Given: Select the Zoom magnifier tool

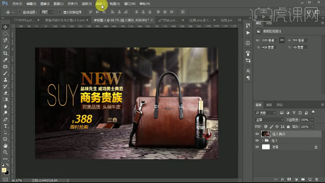Looking at the screenshot, I should coord(5,152).
